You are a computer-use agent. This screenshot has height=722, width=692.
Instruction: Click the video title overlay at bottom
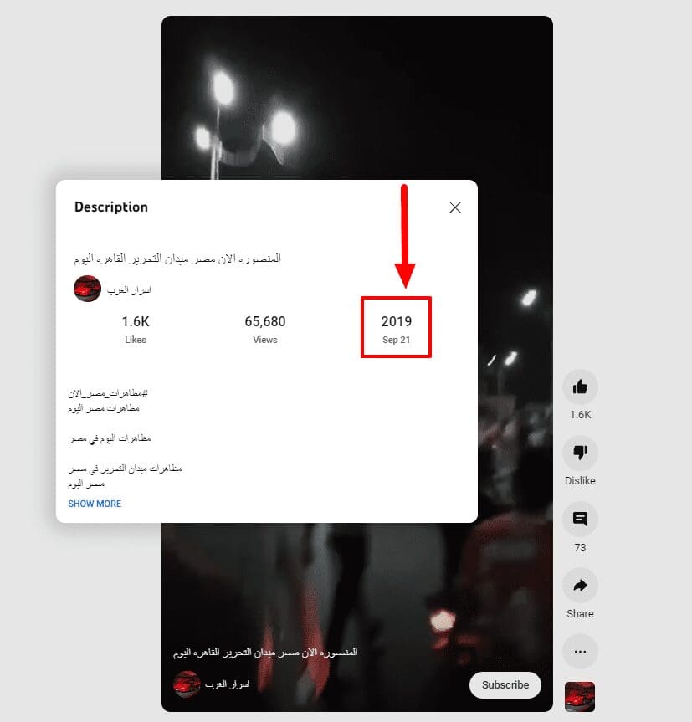point(265,653)
